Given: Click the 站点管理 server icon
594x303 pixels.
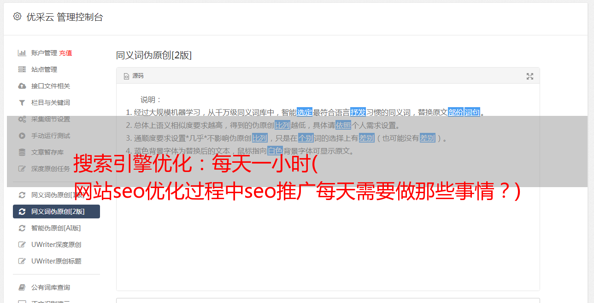Looking at the screenshot, I should 22,69.
